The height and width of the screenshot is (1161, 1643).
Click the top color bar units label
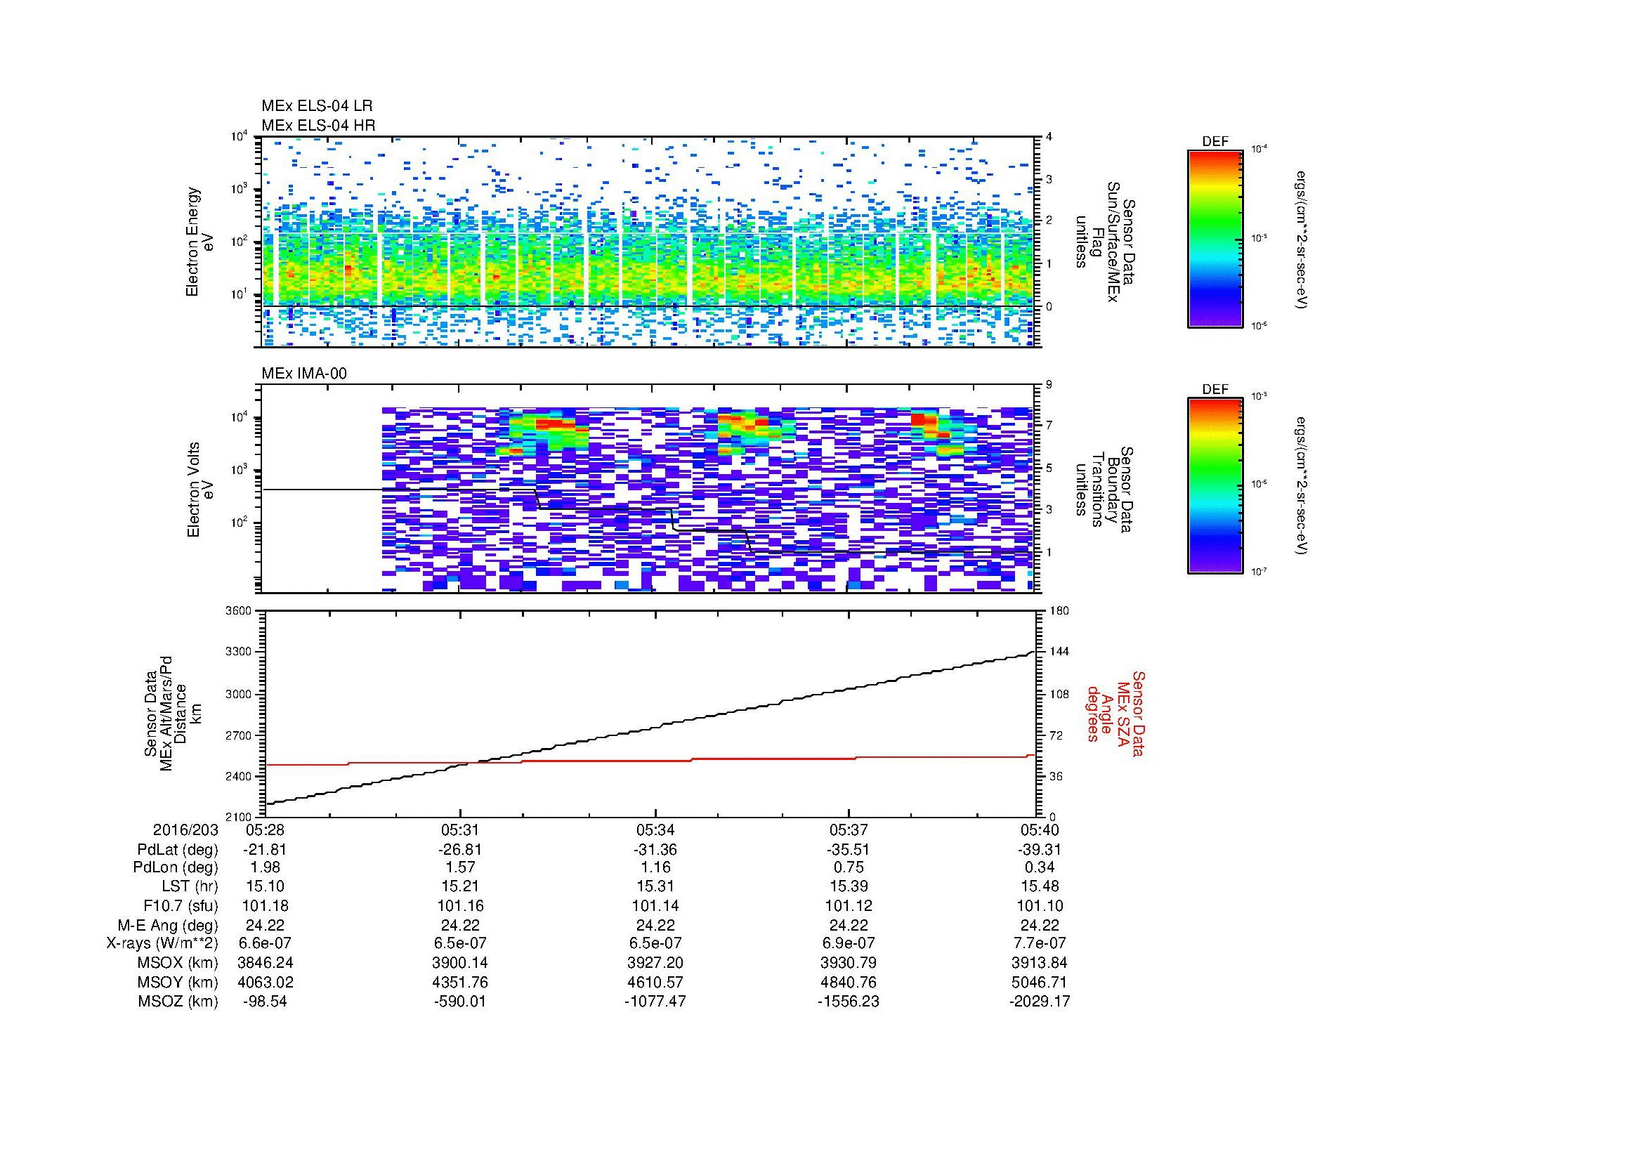pyautogui.click(x=1300, y=240)
